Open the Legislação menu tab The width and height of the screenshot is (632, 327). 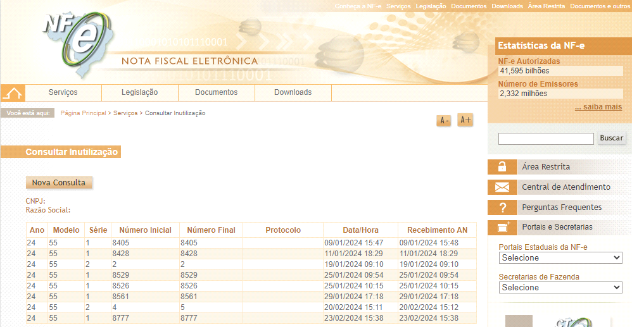click(x=139, y=92)
